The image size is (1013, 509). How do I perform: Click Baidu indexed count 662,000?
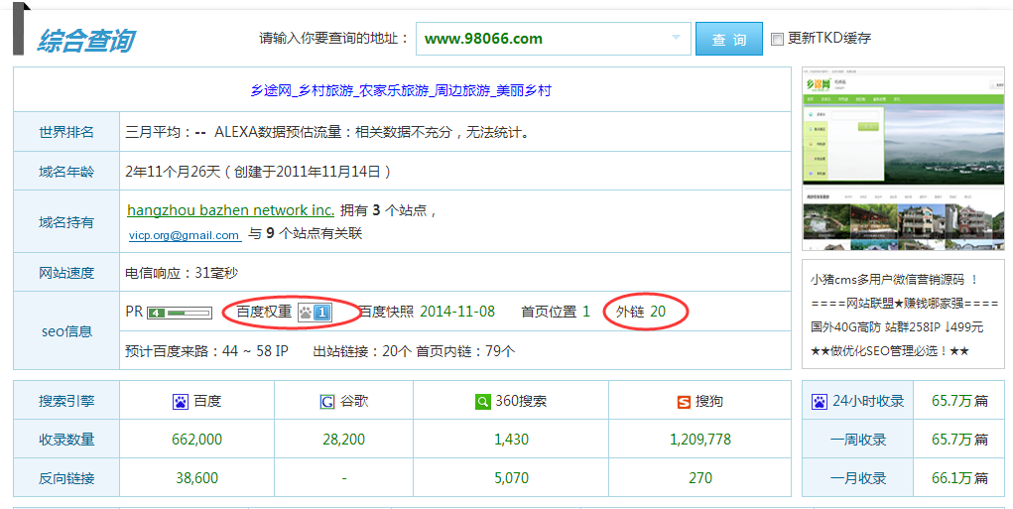(197, 440)
